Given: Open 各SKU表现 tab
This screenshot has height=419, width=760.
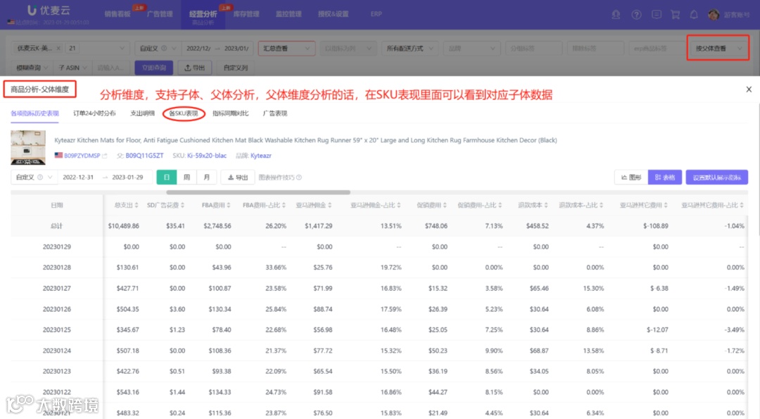Looking at the screenshot, I should click(184, 113).
